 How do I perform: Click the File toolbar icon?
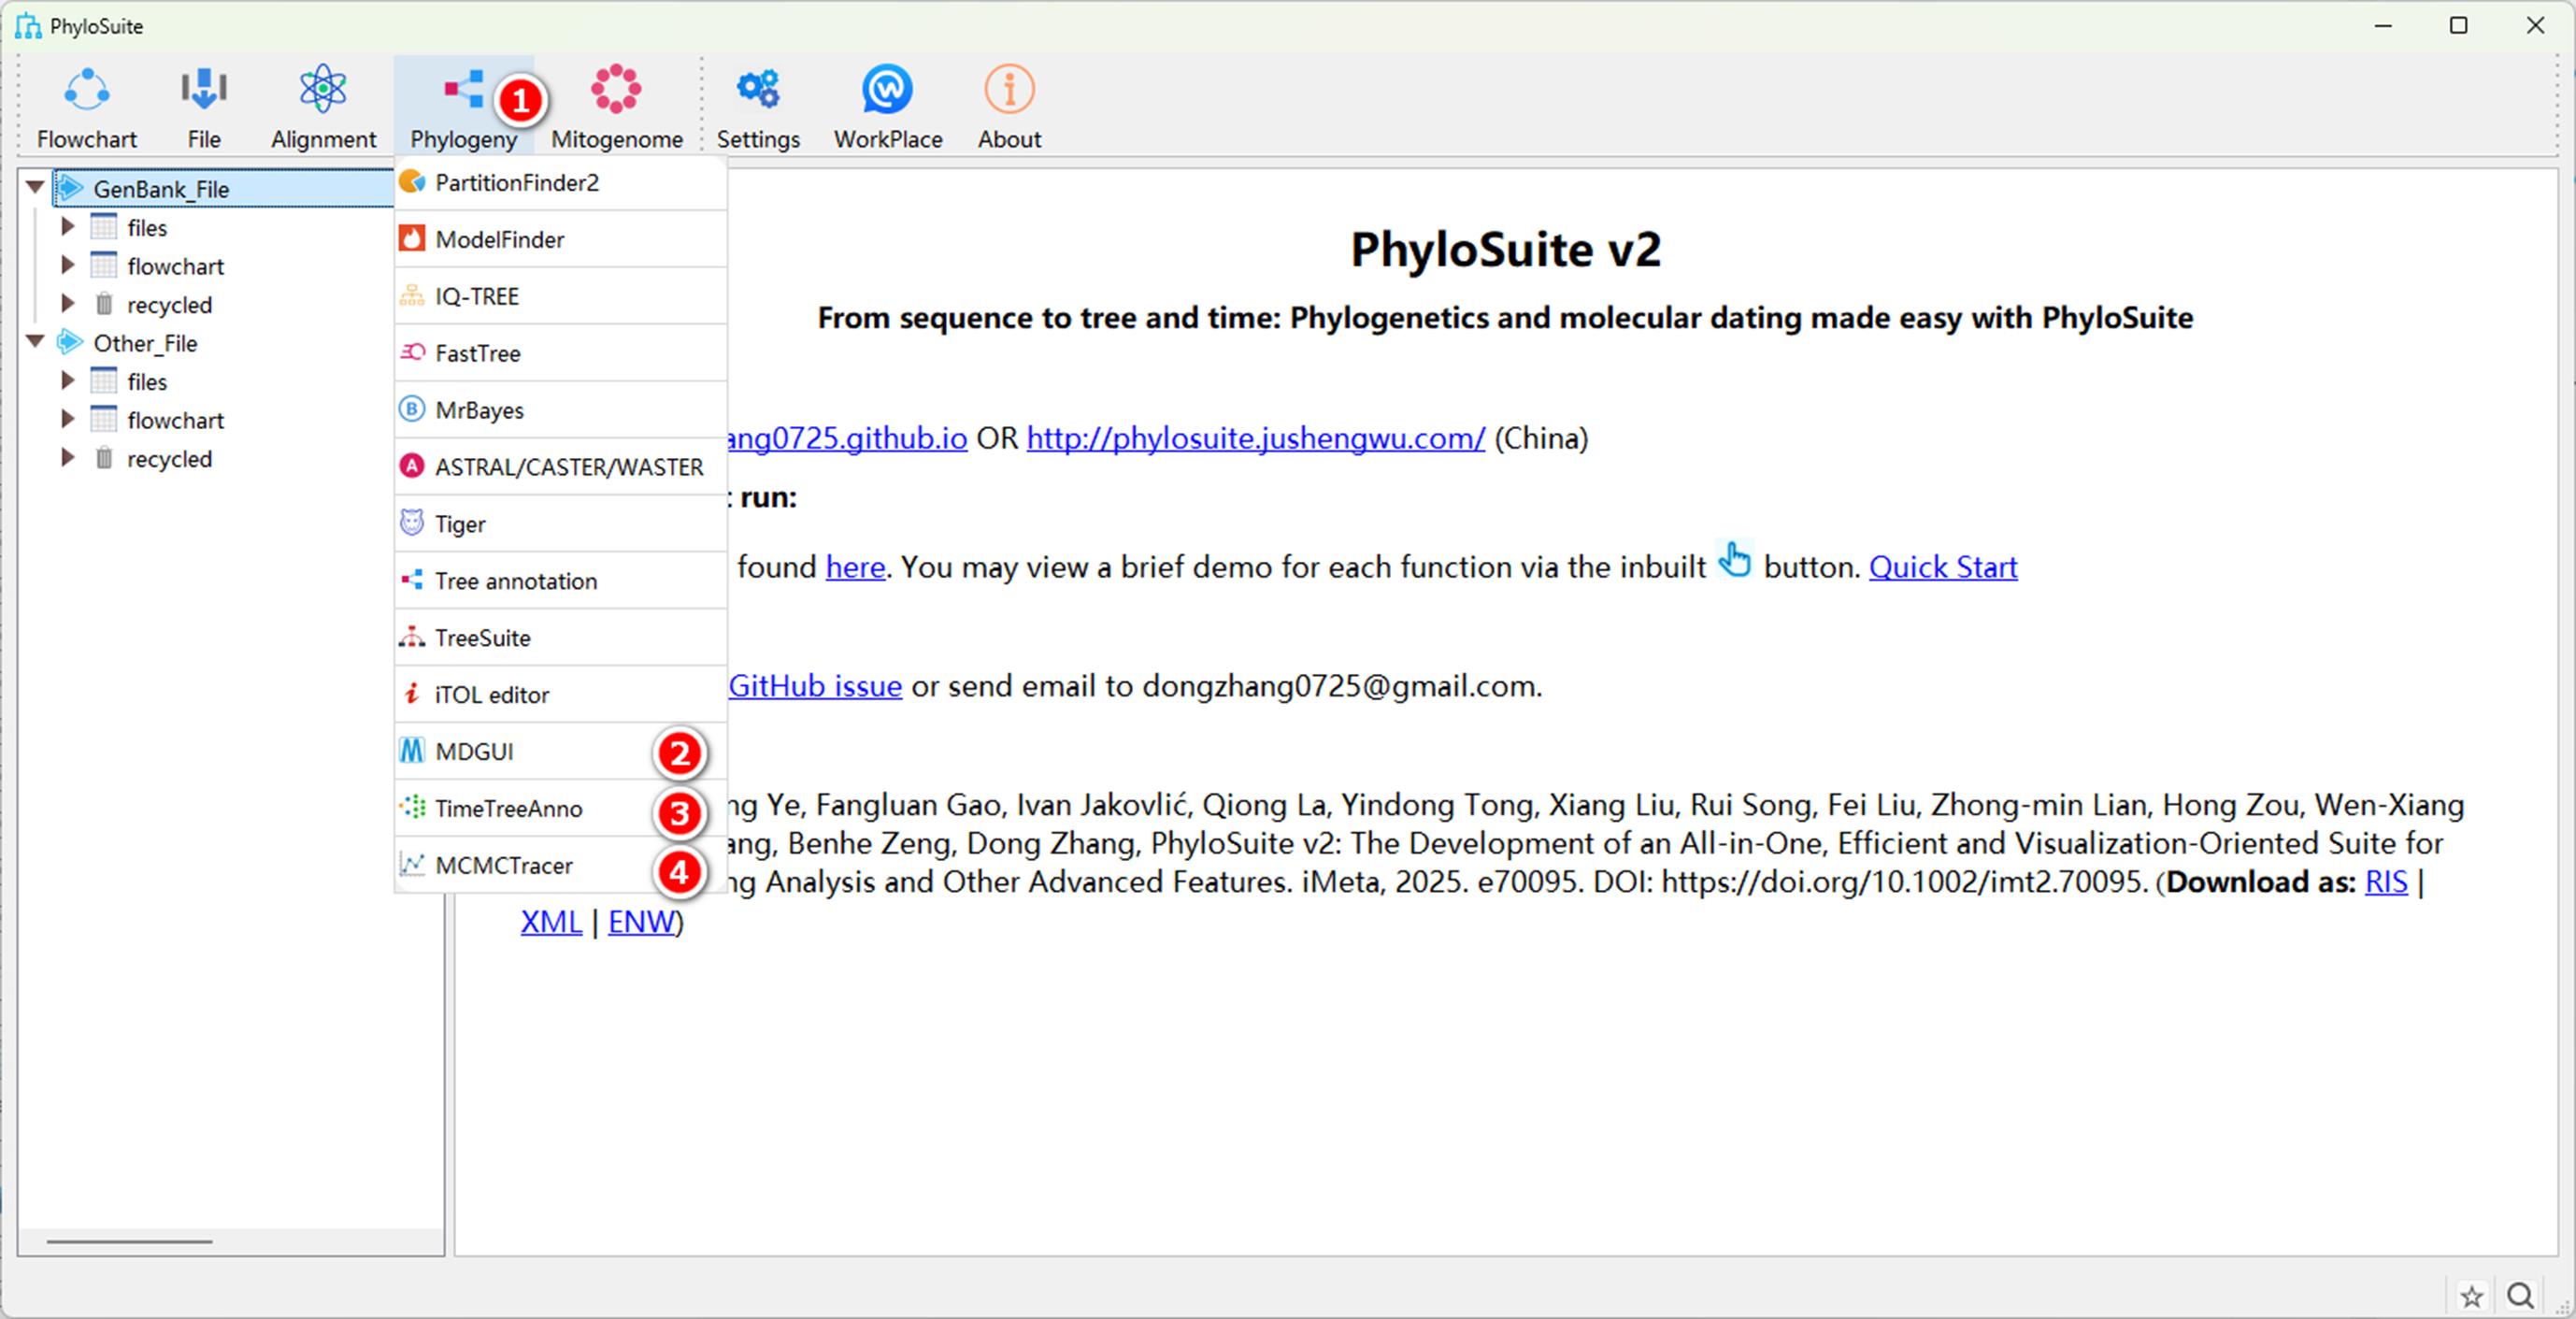click(x=204, y=89)
